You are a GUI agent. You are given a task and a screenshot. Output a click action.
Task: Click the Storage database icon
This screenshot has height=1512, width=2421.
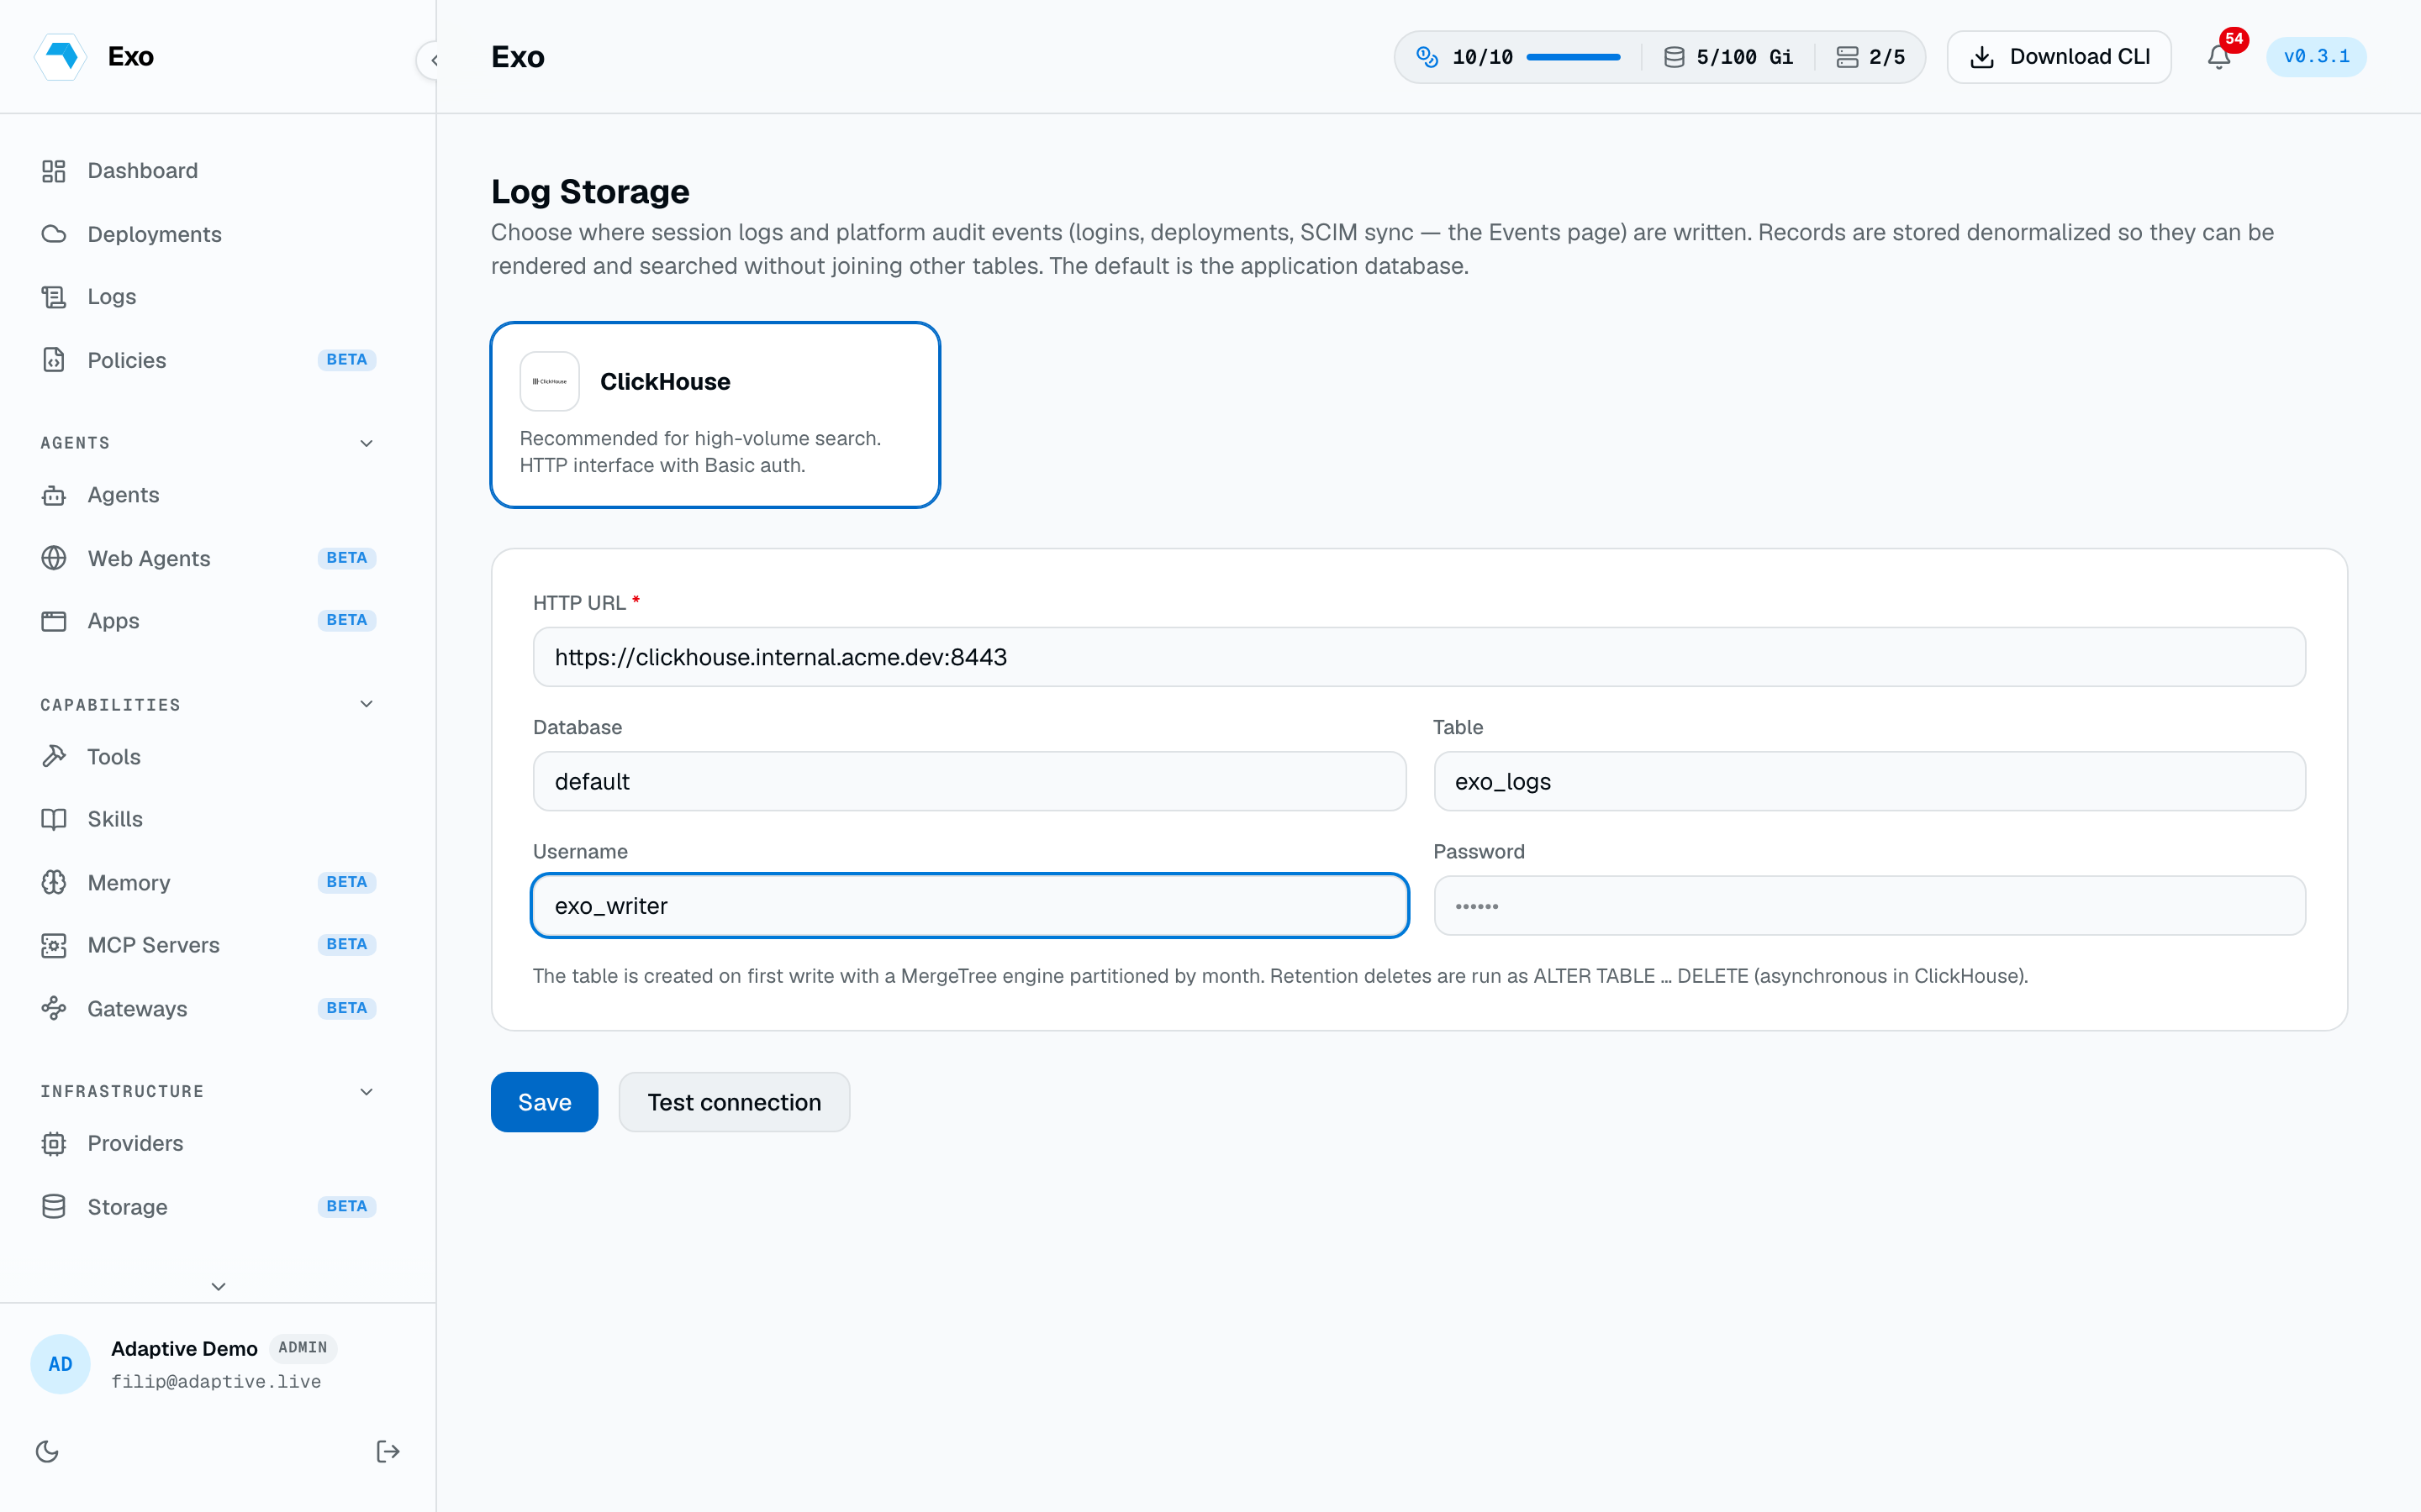pos(54,1207)
